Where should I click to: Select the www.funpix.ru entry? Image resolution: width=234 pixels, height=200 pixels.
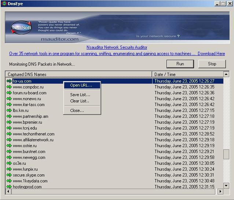click(x=25, y=169)
